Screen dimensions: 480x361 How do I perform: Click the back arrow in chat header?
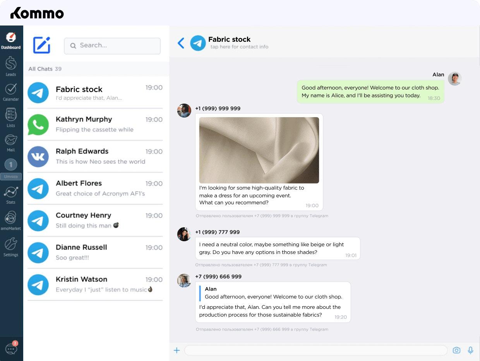click(181, 43)
